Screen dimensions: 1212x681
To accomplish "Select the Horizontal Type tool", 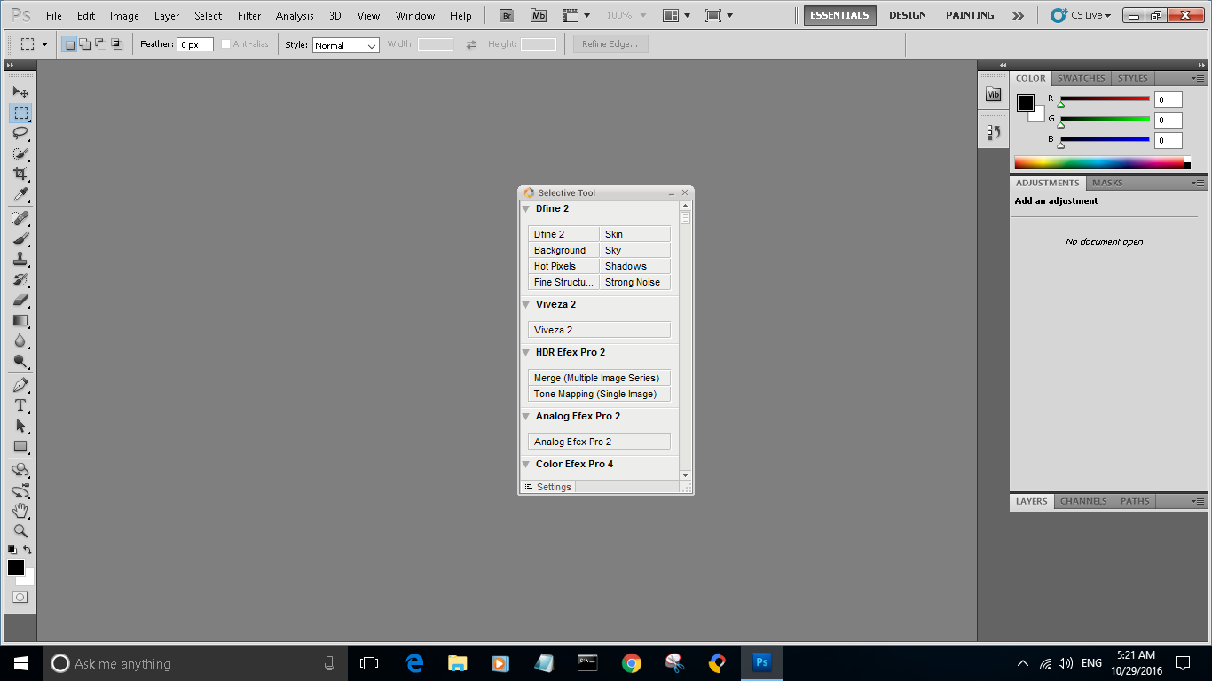I will tap(20, 405).
